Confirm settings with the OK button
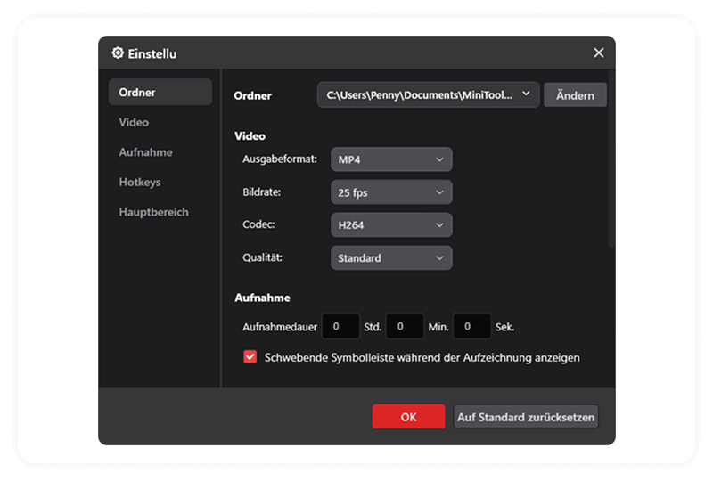713x481 pixels. [408, 417]
